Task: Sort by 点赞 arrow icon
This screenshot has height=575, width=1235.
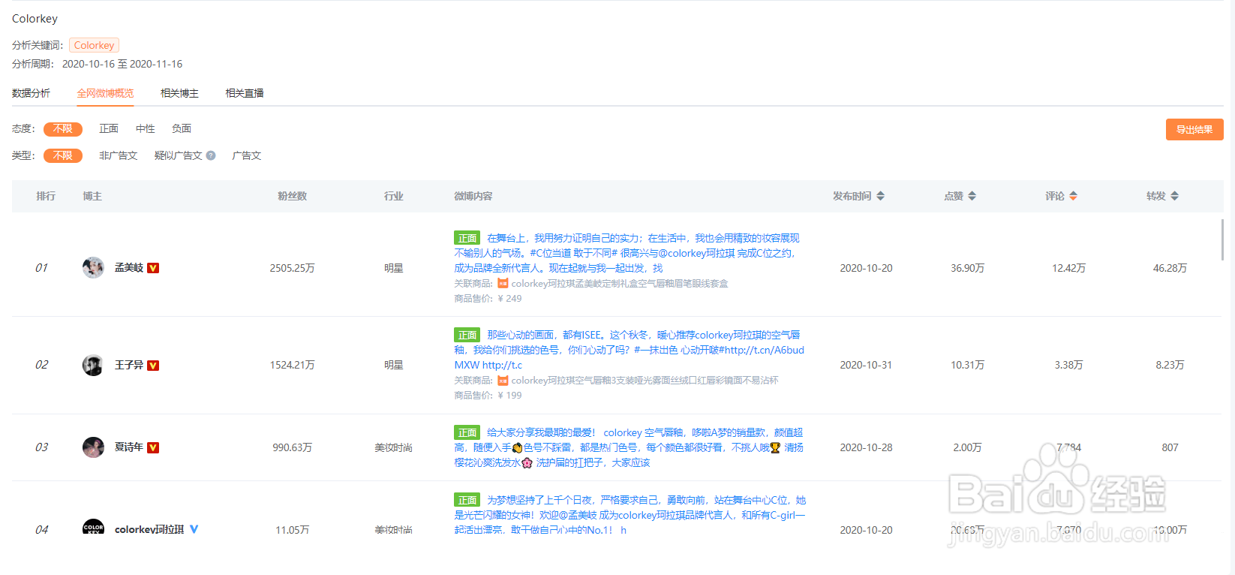Action: point(972,196)
